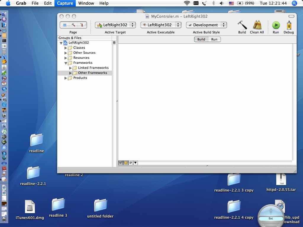Switch to the Build page hammer icon
The image size is (303, 227).
pyautogui.click(x=73, y=25)
